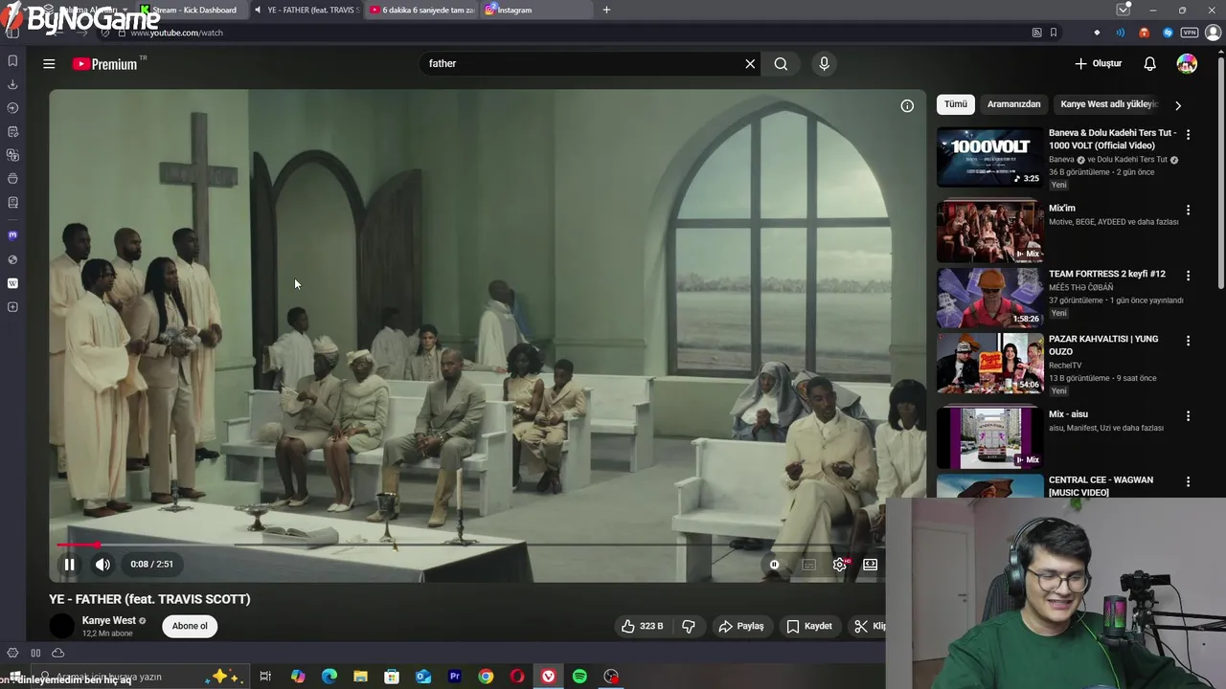Viewport: 1226px width, 689px height.
Task: Mute the video volume
Action: pyautogui.click(x=102, y=565)
